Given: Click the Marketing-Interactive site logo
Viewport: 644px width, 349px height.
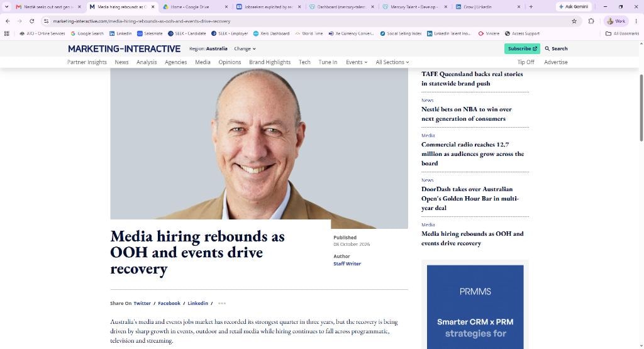Looking at the screenshot, I should [x=124, y=49].
